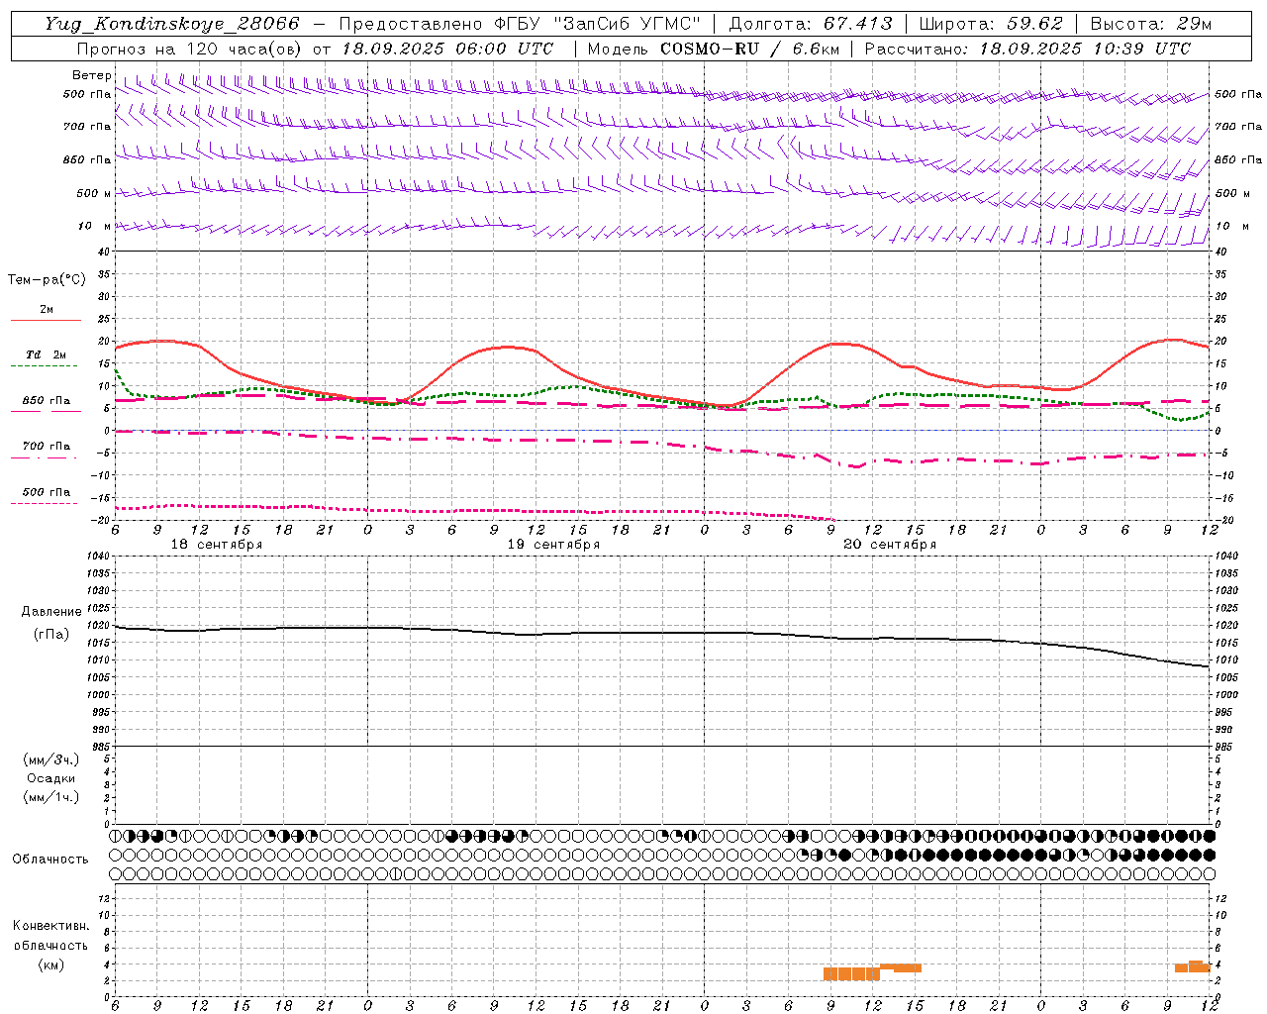The image size is (1267, 1014).
Task: Click the Конвективн. label
Action: coord(50,926)
